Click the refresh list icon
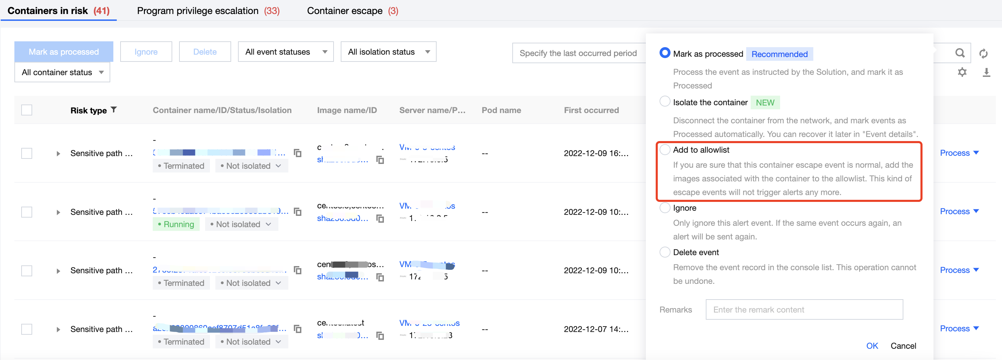The height and width of the screenshot is (360, 1002). 983,54
